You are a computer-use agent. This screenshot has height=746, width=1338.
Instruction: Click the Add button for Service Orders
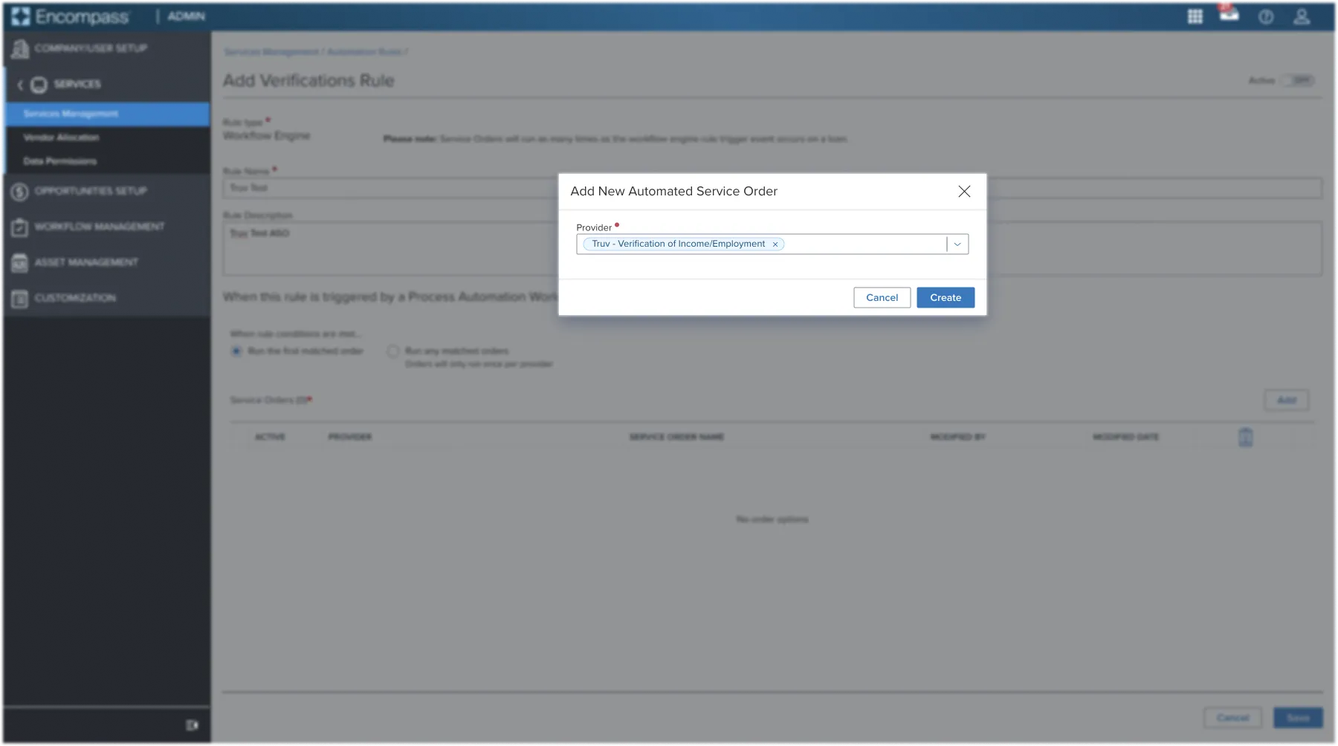1287,400
